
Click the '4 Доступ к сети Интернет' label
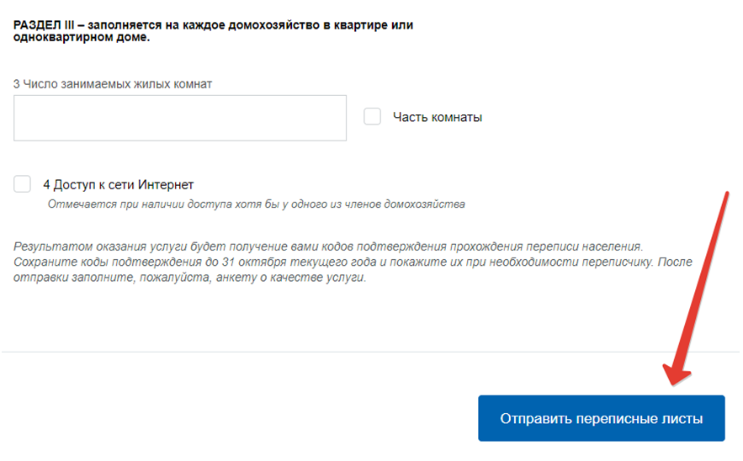coord(119,185)
